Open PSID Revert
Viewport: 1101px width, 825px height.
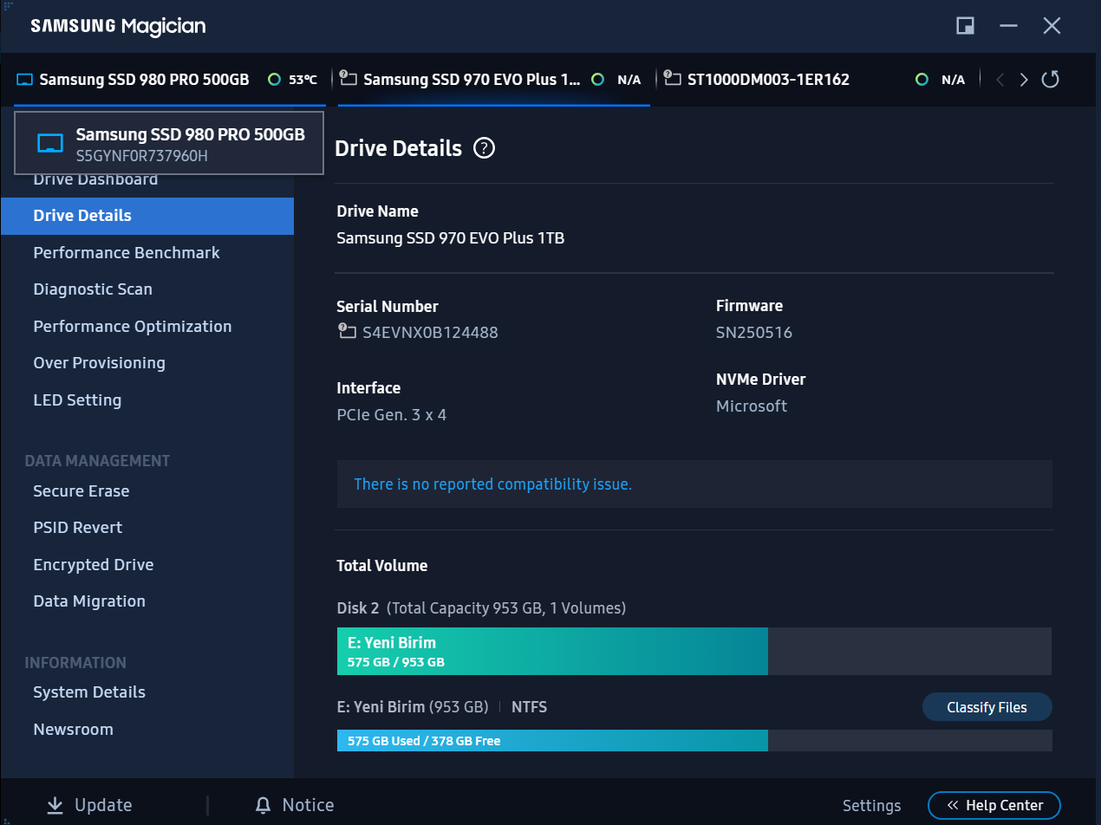pos(78,528)
